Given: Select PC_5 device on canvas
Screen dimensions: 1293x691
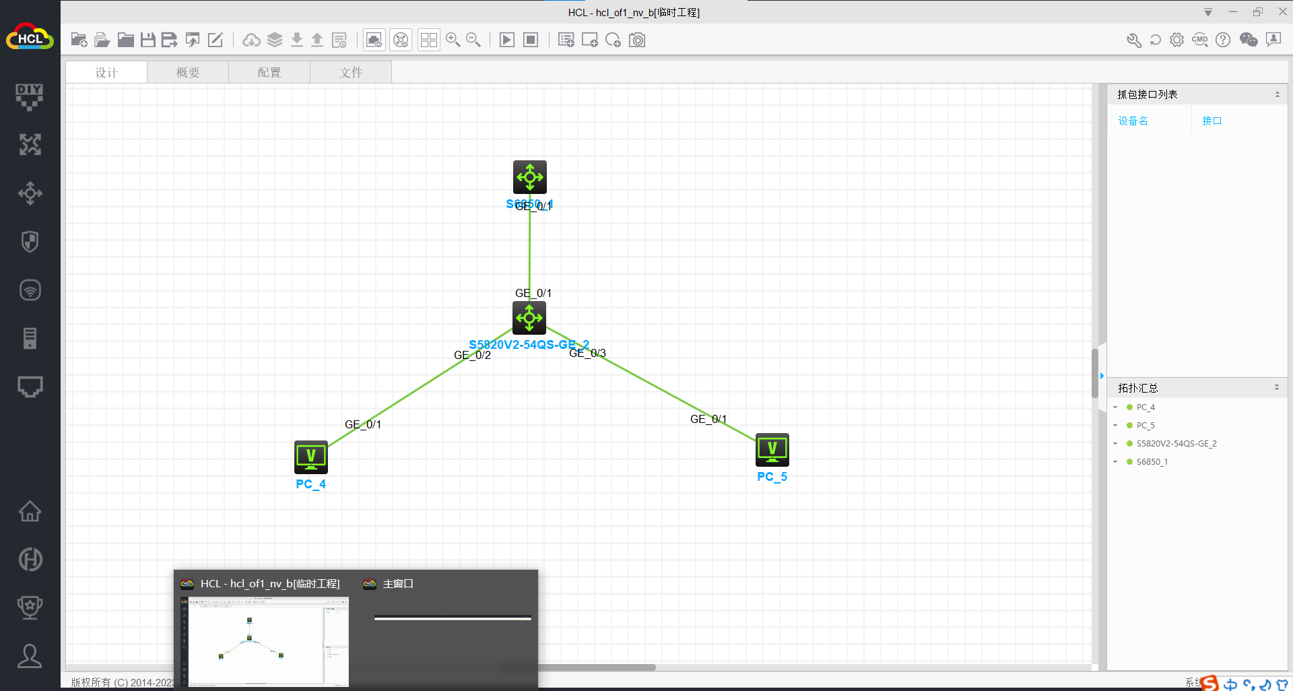Looking at the screenshot, I should pos(772,450).
